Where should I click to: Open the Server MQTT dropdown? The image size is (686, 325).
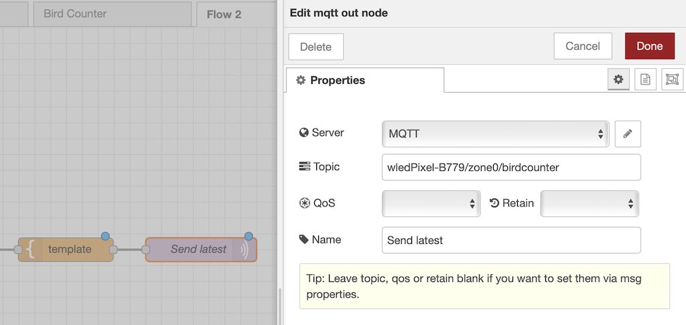click(495, 134)
